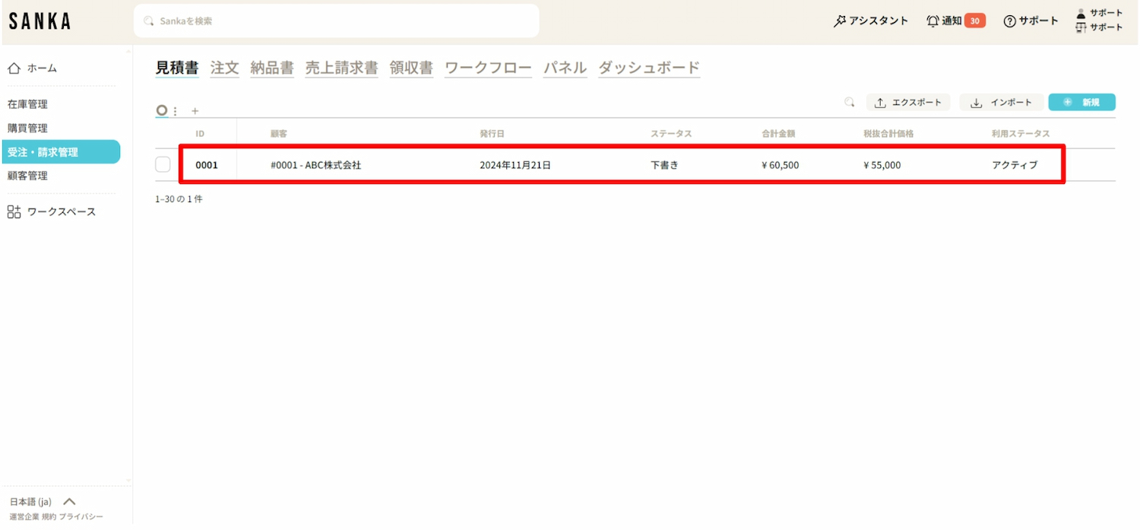Image resolution: width=1140 pixels, height=530 pixels.
Task: Create a record with 新規 button
Action: coord(1081,103)
